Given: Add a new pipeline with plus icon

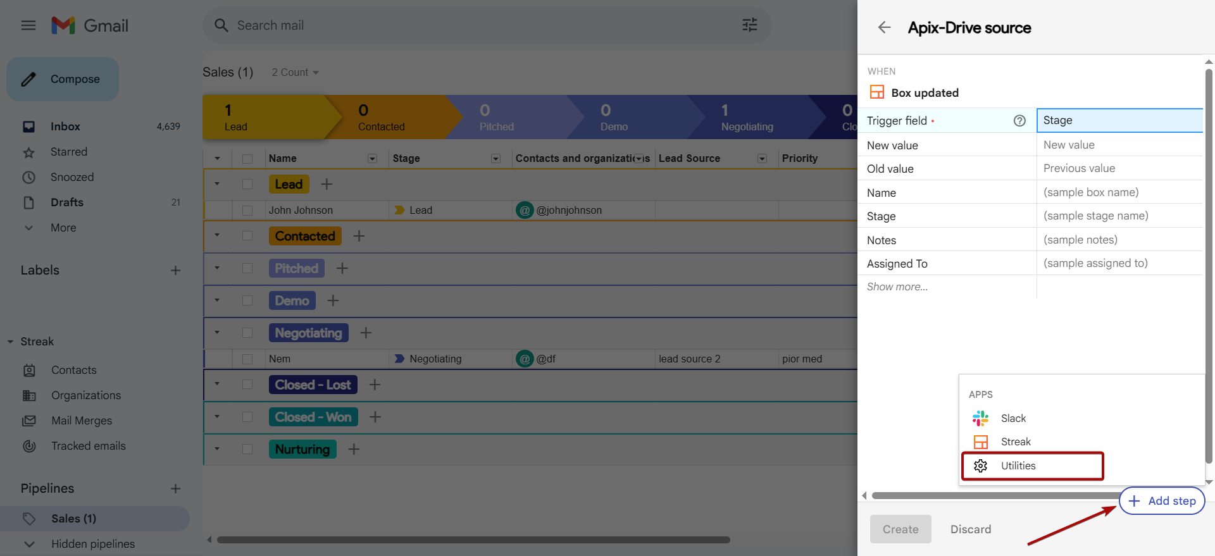Looking at the screenshot, I should [176, 488].
